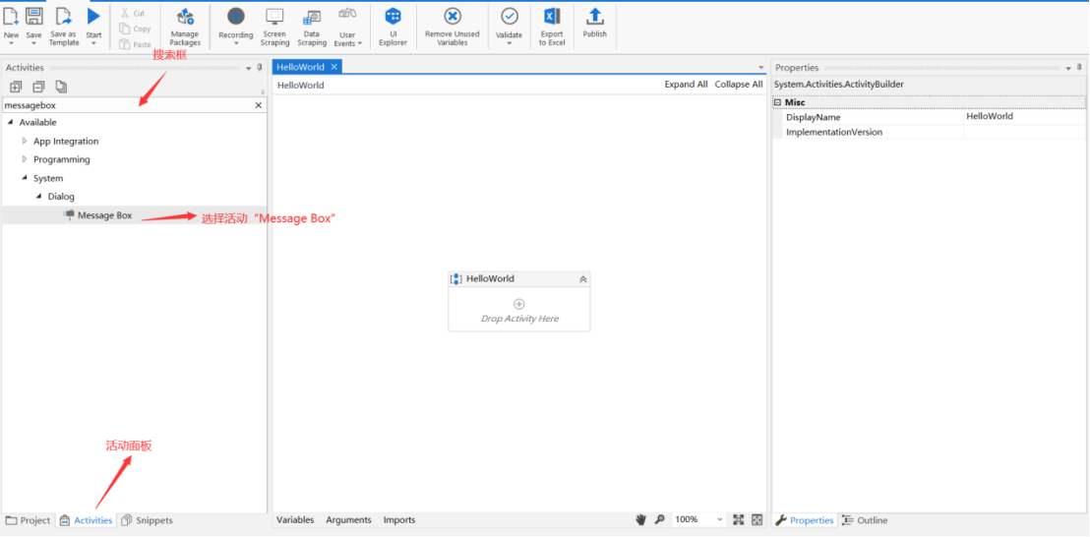Viewport: 1090px width, 537px height.
Task: Open the Imports panel
Action: (399, 519)
